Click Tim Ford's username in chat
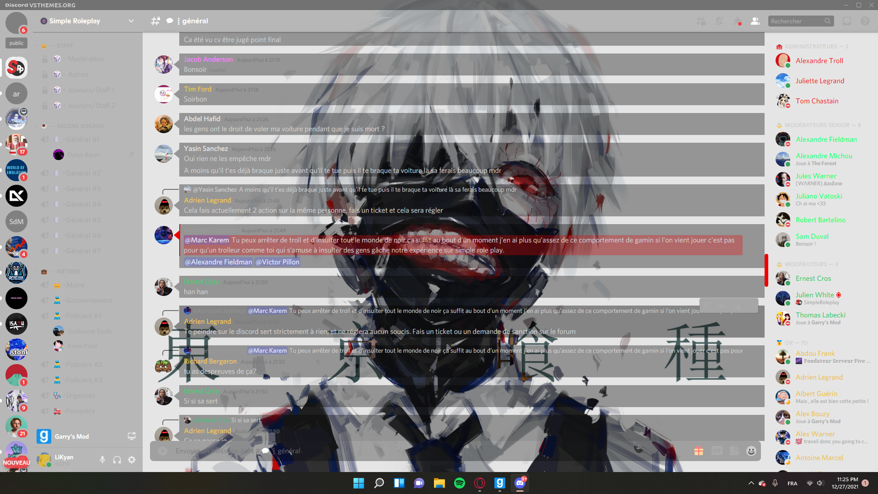Viewport: 878px width, 494px height. [x=198, y=89]
